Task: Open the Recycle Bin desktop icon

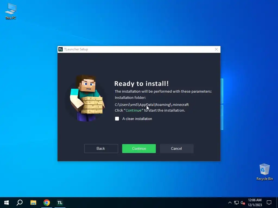Action: tap(264, 172)
